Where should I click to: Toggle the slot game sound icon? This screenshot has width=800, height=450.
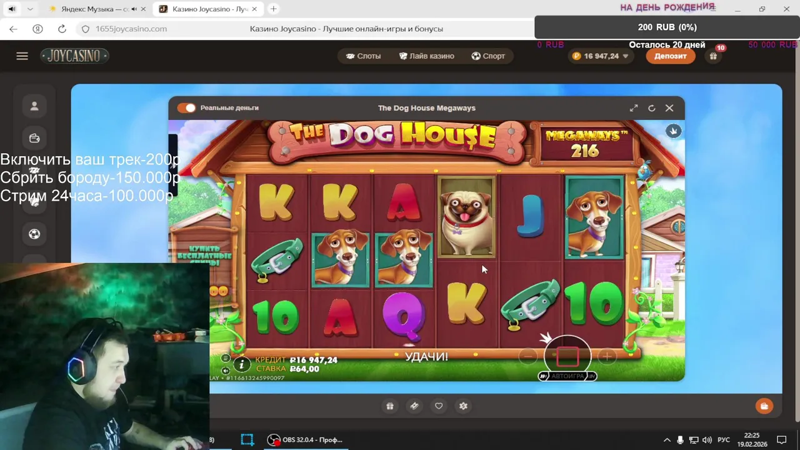[226, 371]
